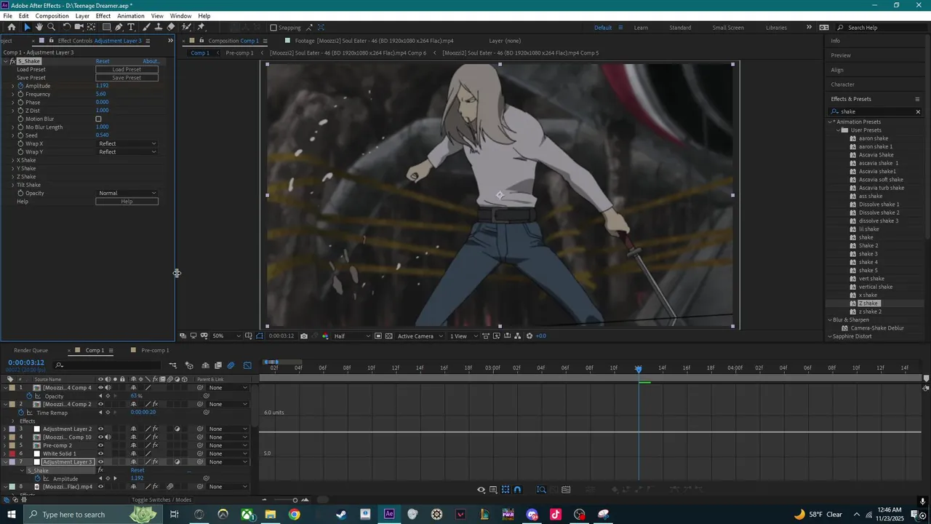
Task: Choose the Pen tool
Action: (x=119, y=27)
